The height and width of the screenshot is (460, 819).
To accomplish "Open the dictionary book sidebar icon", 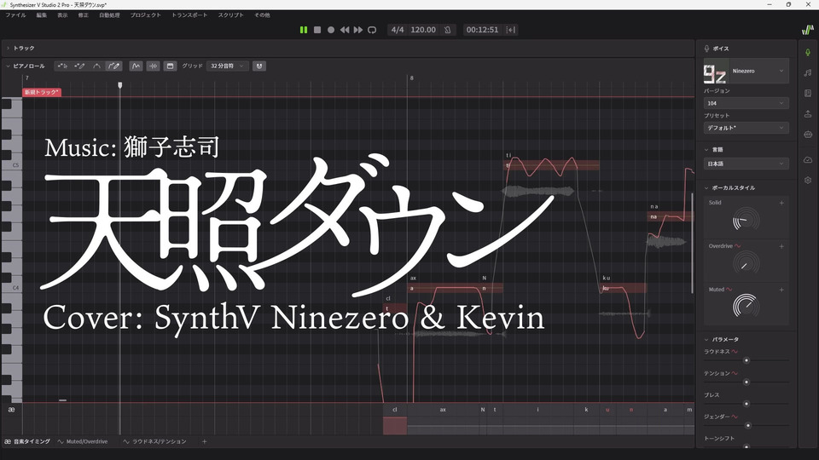I will click(x=808, y=94).
